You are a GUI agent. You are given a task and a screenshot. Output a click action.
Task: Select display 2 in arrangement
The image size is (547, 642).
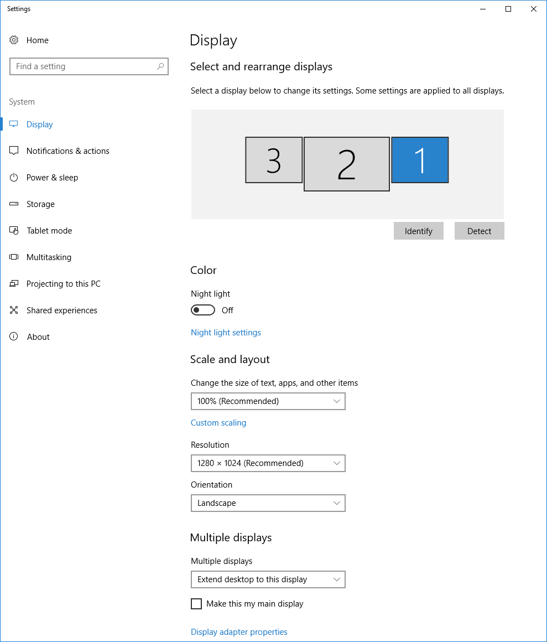[x=347, y=164]
